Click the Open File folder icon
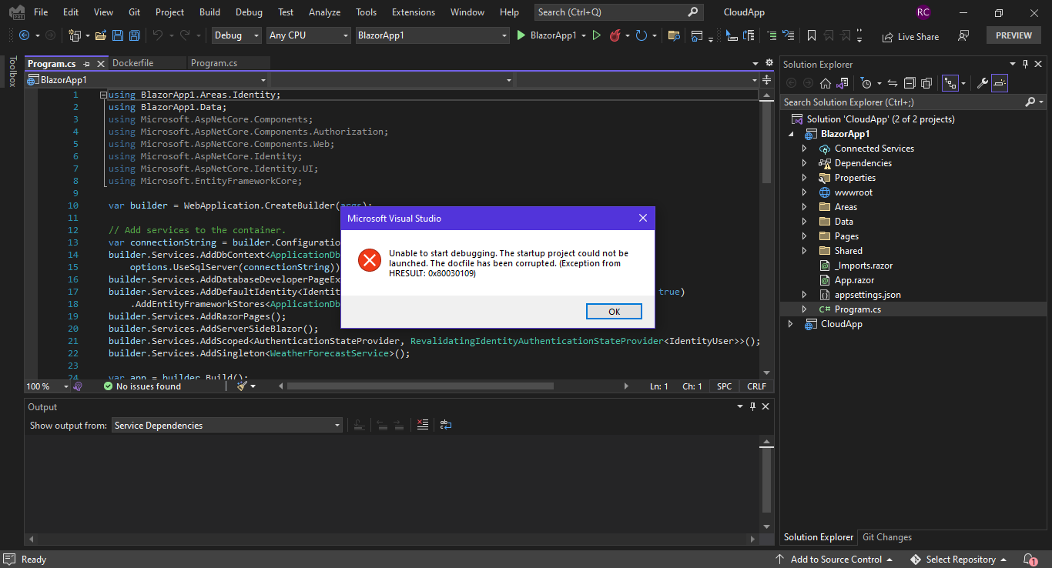 pyautogui.click(x=101, y=35)
